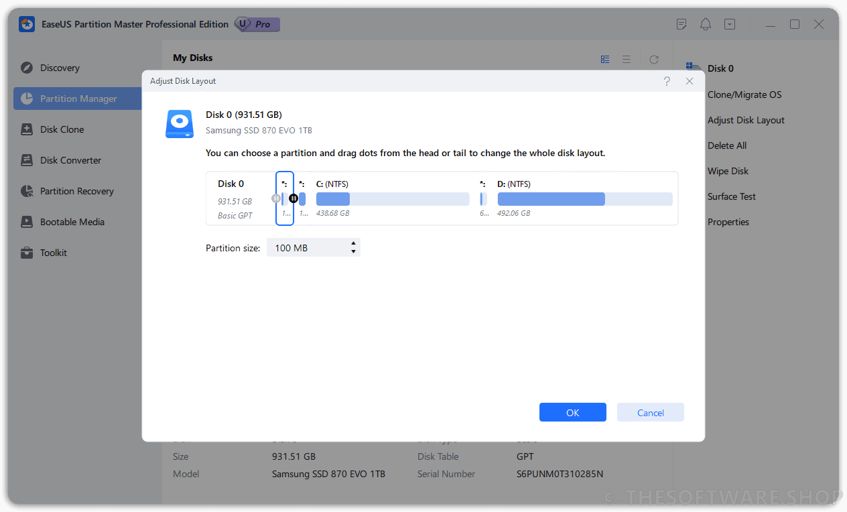Select the D: (NTFS) partition bar

coord(585,199)
